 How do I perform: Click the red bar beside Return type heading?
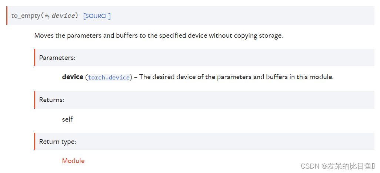point(35,142)
